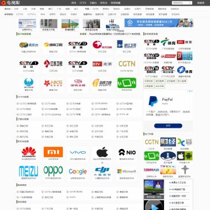This screenshot has height=210, width=210.
Task: Open the Hainan TV golden logo
Action: click(102, 83)
